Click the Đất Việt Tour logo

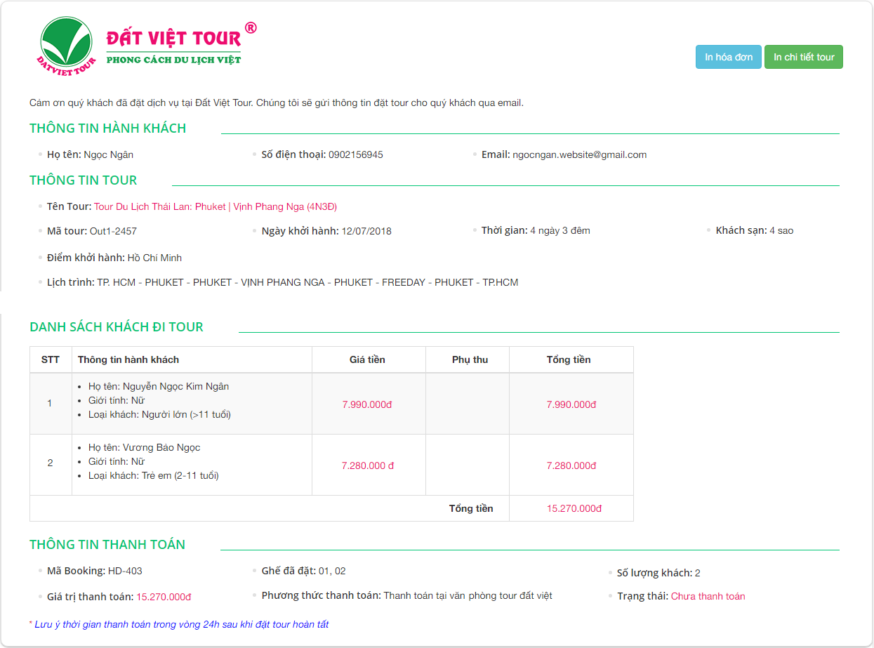[147, 47]
